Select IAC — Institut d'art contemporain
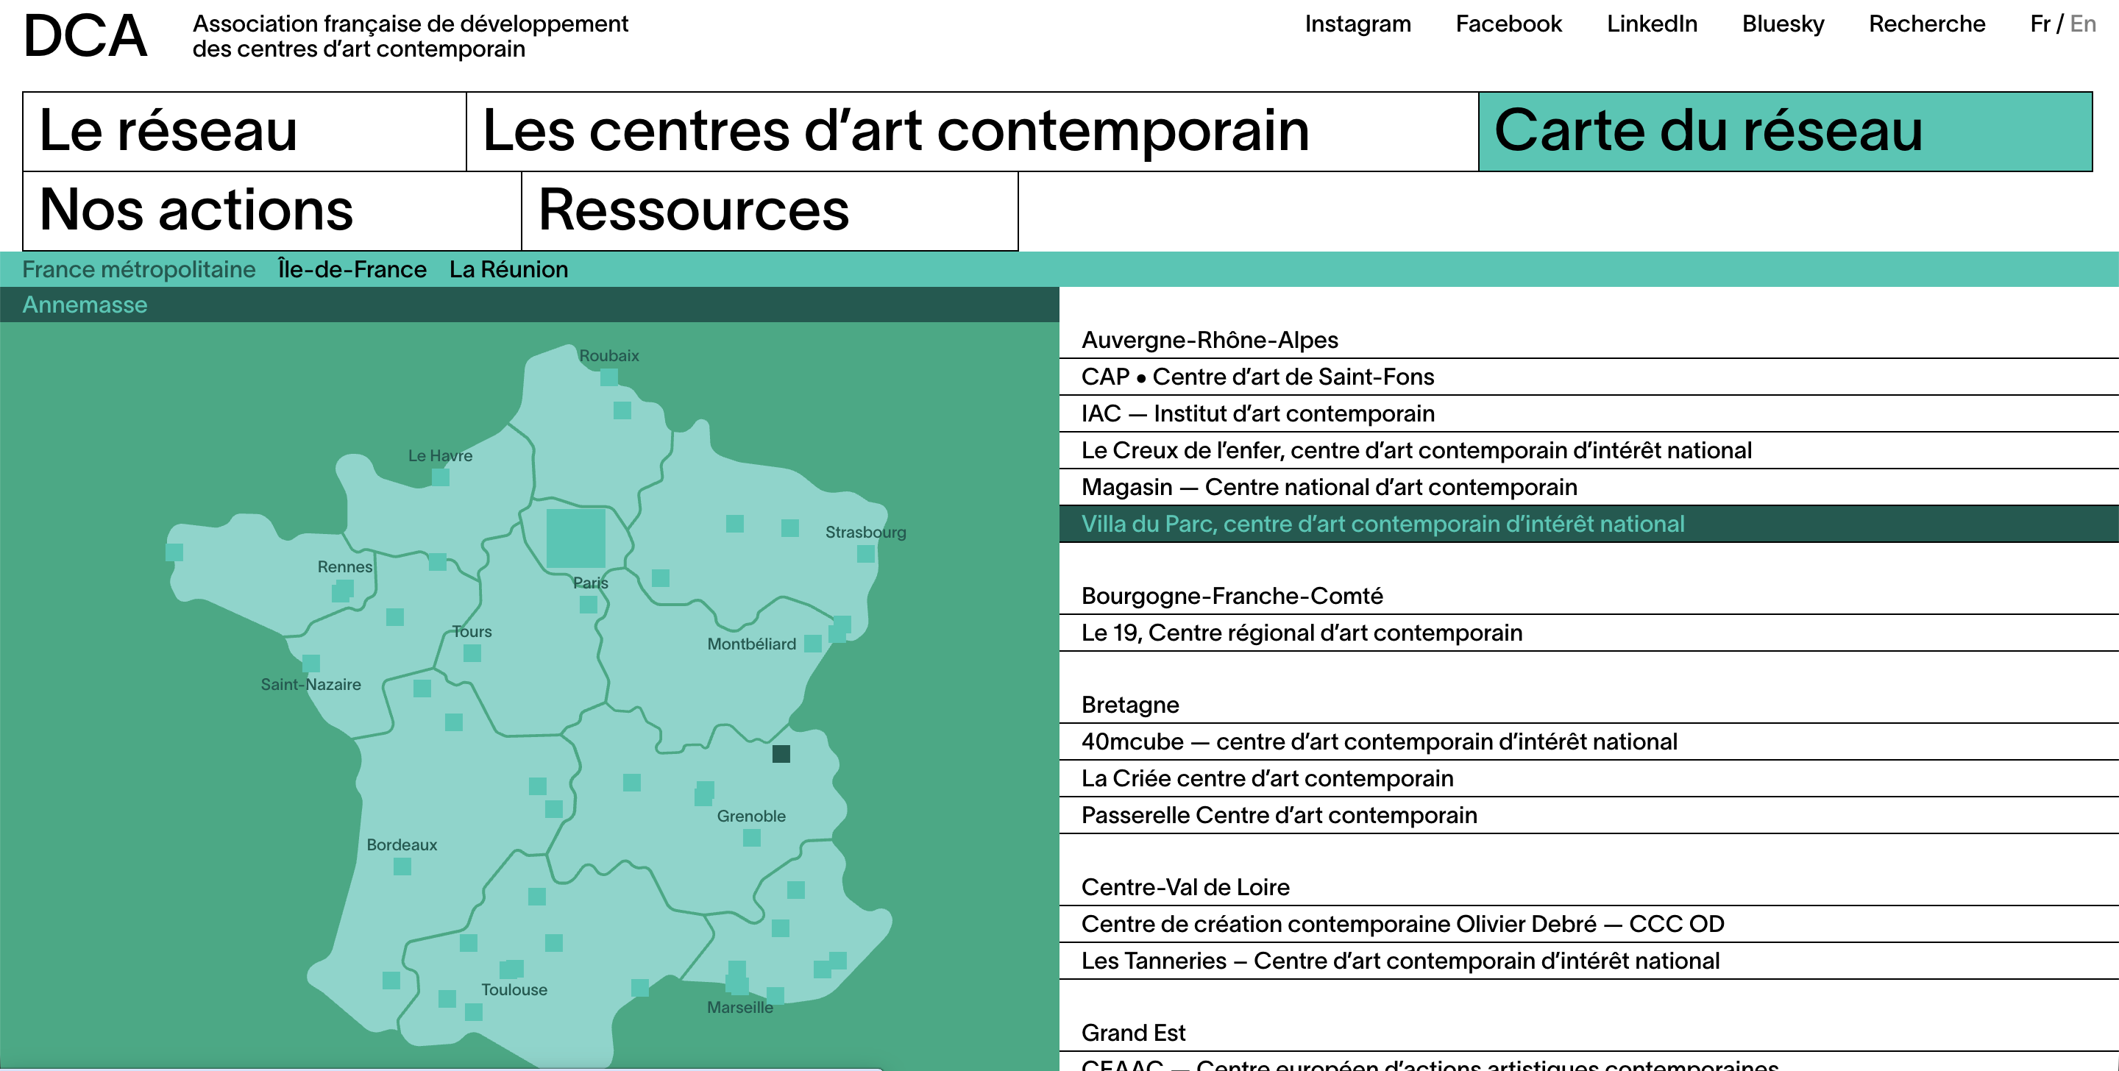The image size is (2119, 1071). [x=1257, y=413]
